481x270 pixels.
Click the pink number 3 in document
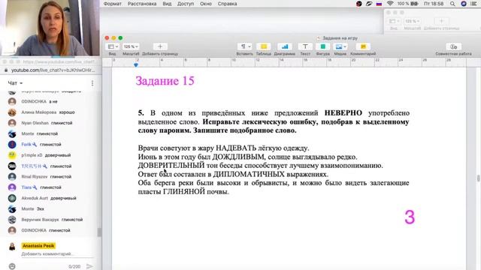coord(410,217)
